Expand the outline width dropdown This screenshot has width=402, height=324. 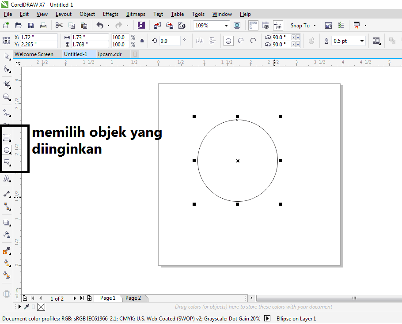[x=362, y=41]
